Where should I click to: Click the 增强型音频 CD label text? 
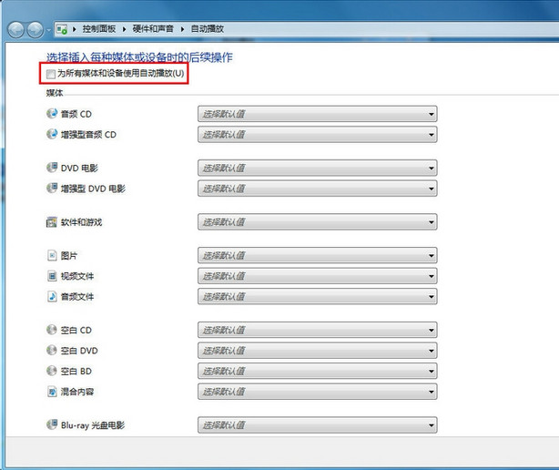tap(88, 135)
